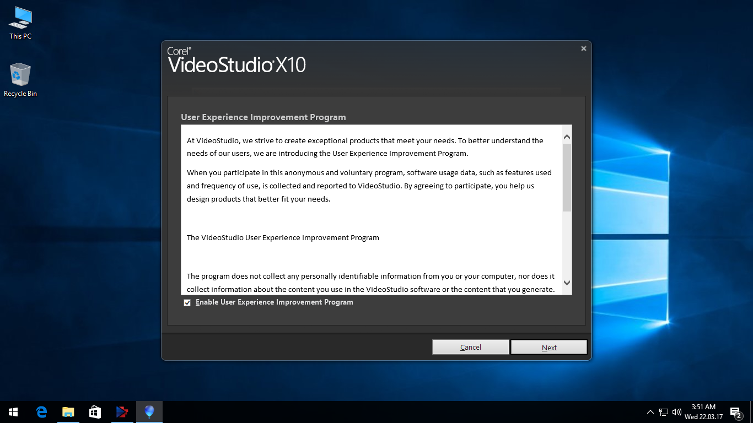
Task: Open volume control tray icon
Action: click(x=677, y=412)
